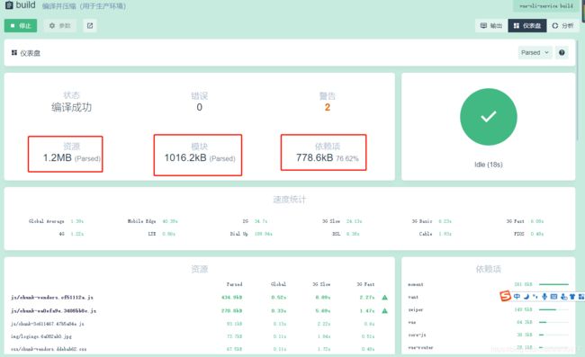Viewport: 585px width, 357px height.
Task: Toggle Sogou Chinese/English 中 mode icon
Action: click(x=517, y=297)
